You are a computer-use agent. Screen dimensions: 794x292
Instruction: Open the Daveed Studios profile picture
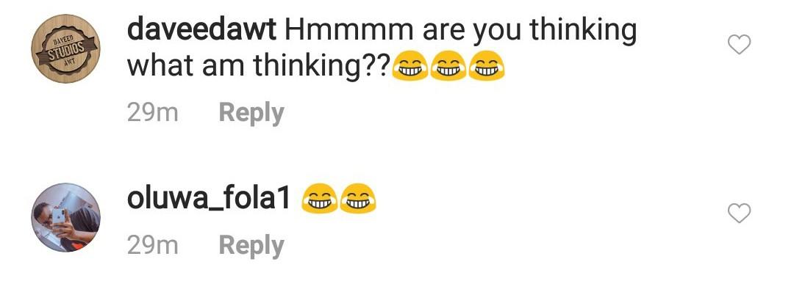(66, 48)
